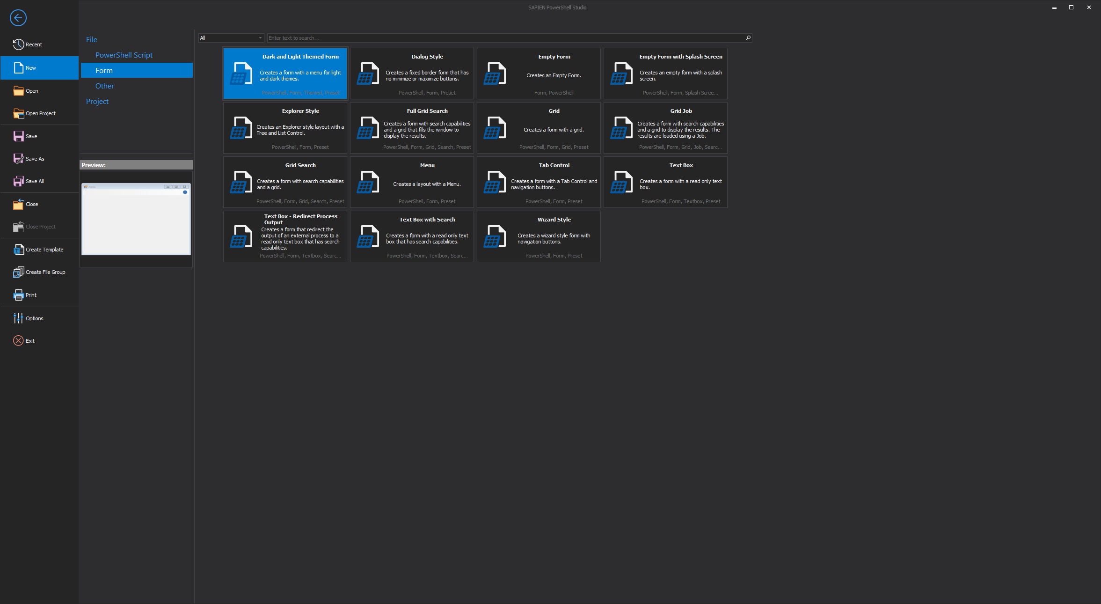Click the 'Creates a layout with a Menu.' text
Viewport: 1101px width, 604px height.
pos(427,184)
